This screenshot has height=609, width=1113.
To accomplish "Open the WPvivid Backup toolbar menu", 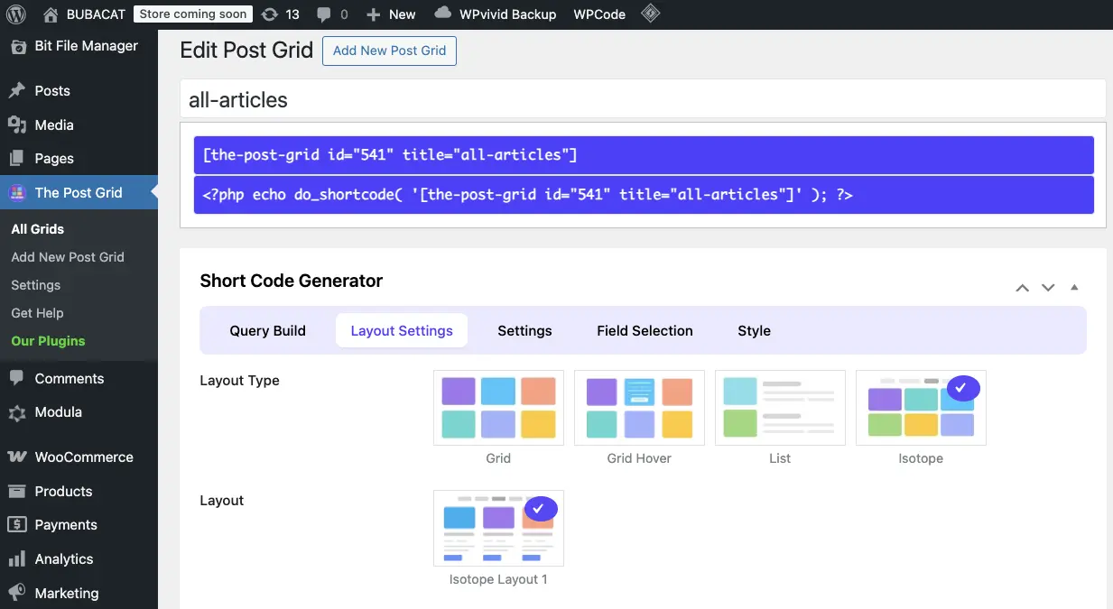I will (x=495, y=14).
